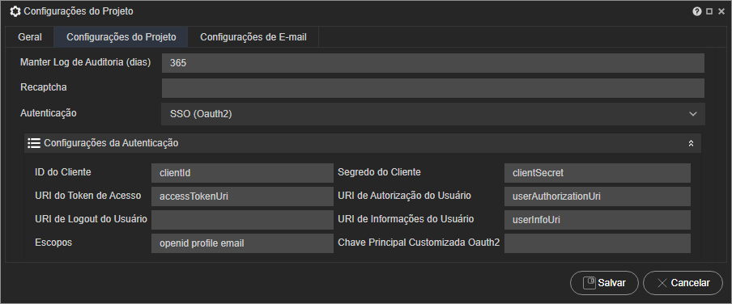Close the Configurações do Projeto dialog
Viewport: 732px width, 304px height.
point(721,11)
